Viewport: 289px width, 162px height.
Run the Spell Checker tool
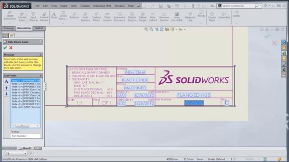(33, 17)
